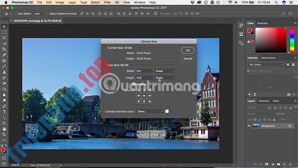Screen dimensions: 298x168
Task: Select the Zoom tool in the toolbar
Action: [x=4, y=134]
